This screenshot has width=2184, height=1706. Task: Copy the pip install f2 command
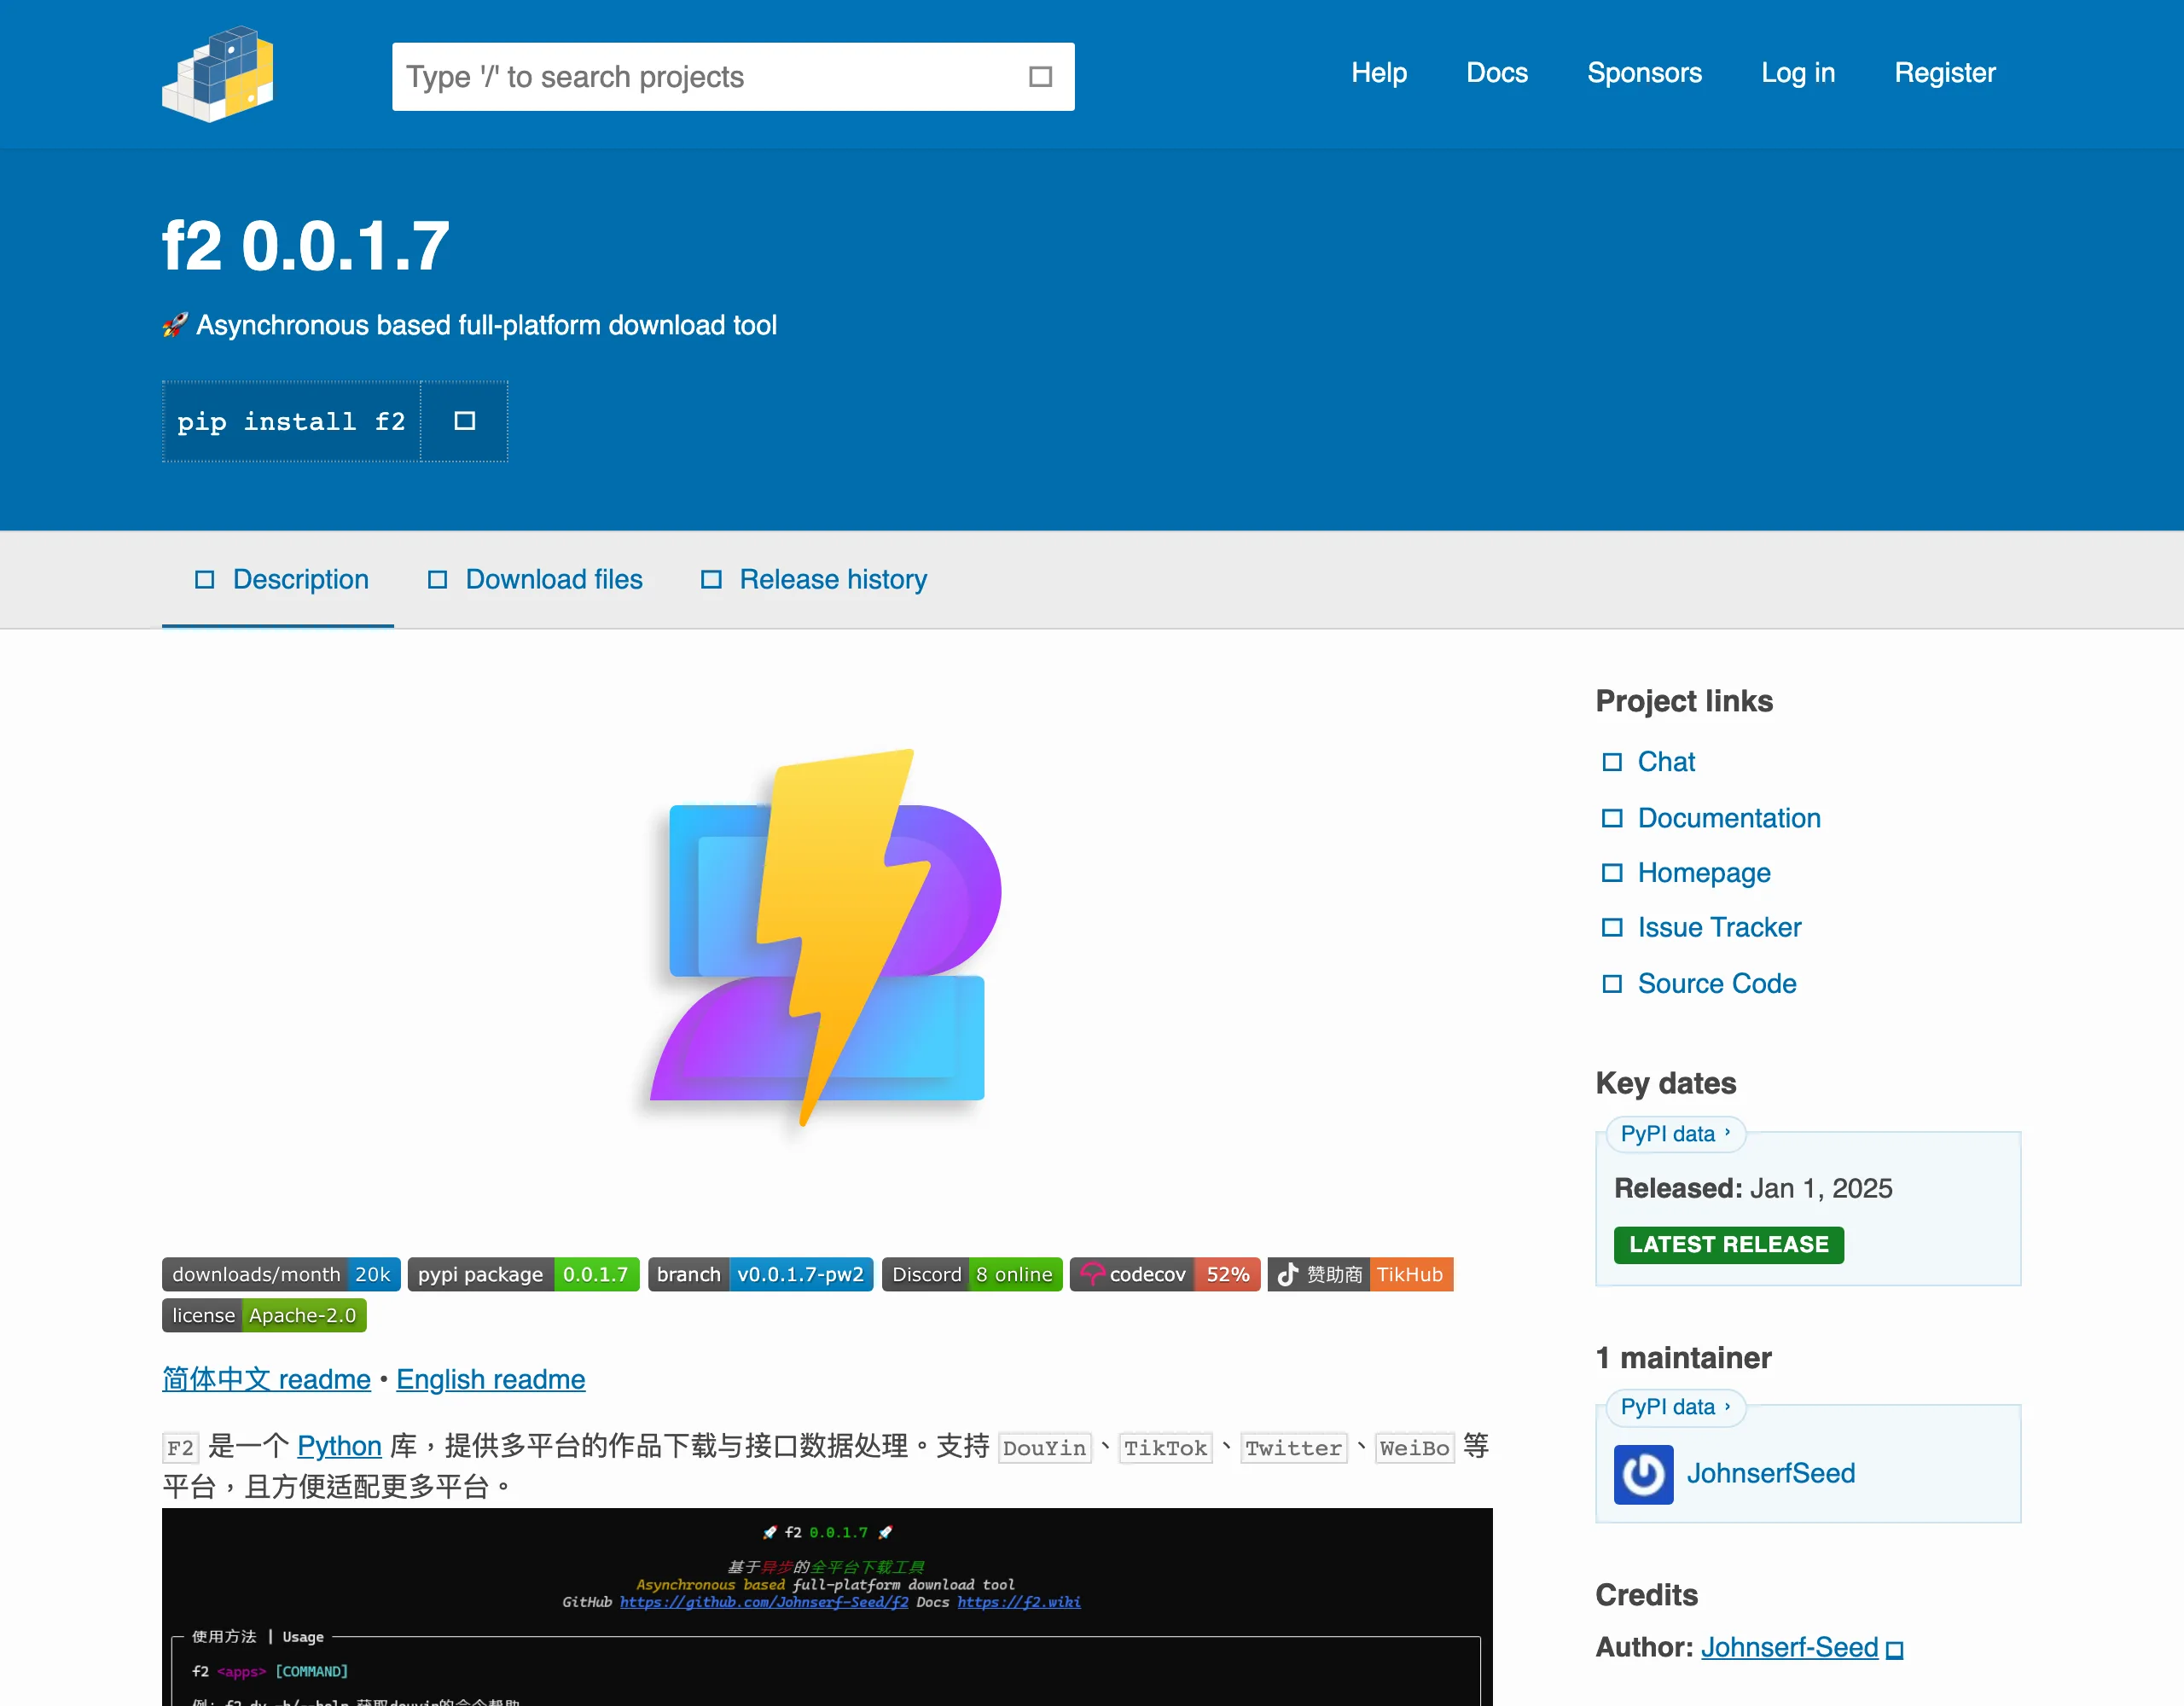pos(464,421)
